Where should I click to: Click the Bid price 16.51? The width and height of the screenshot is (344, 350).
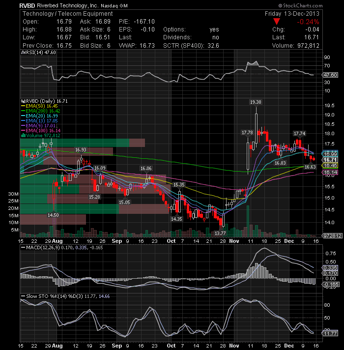coord(103,37)
